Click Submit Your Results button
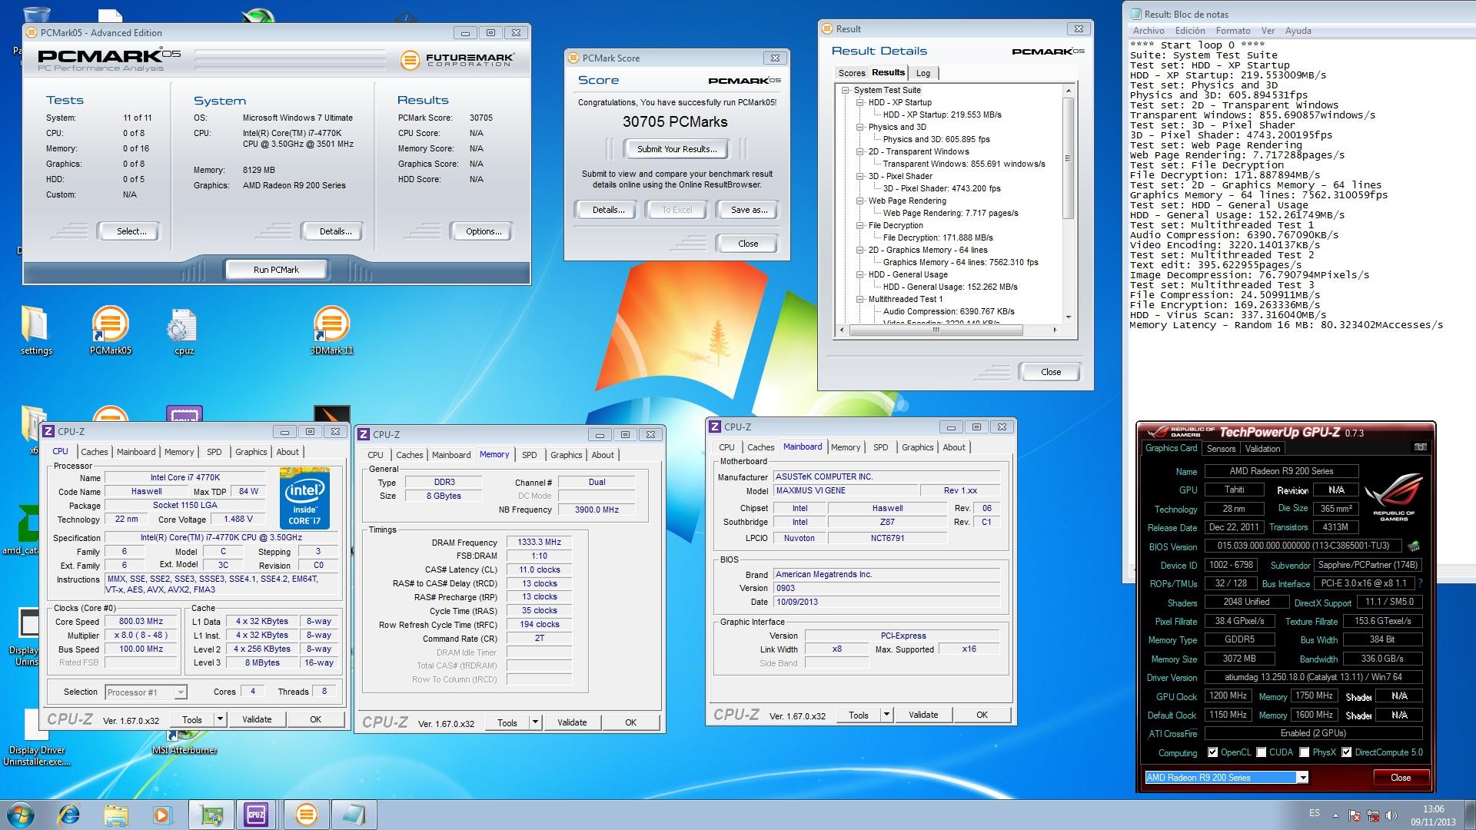The image size is (1476, 830). (x=676, y=149)
